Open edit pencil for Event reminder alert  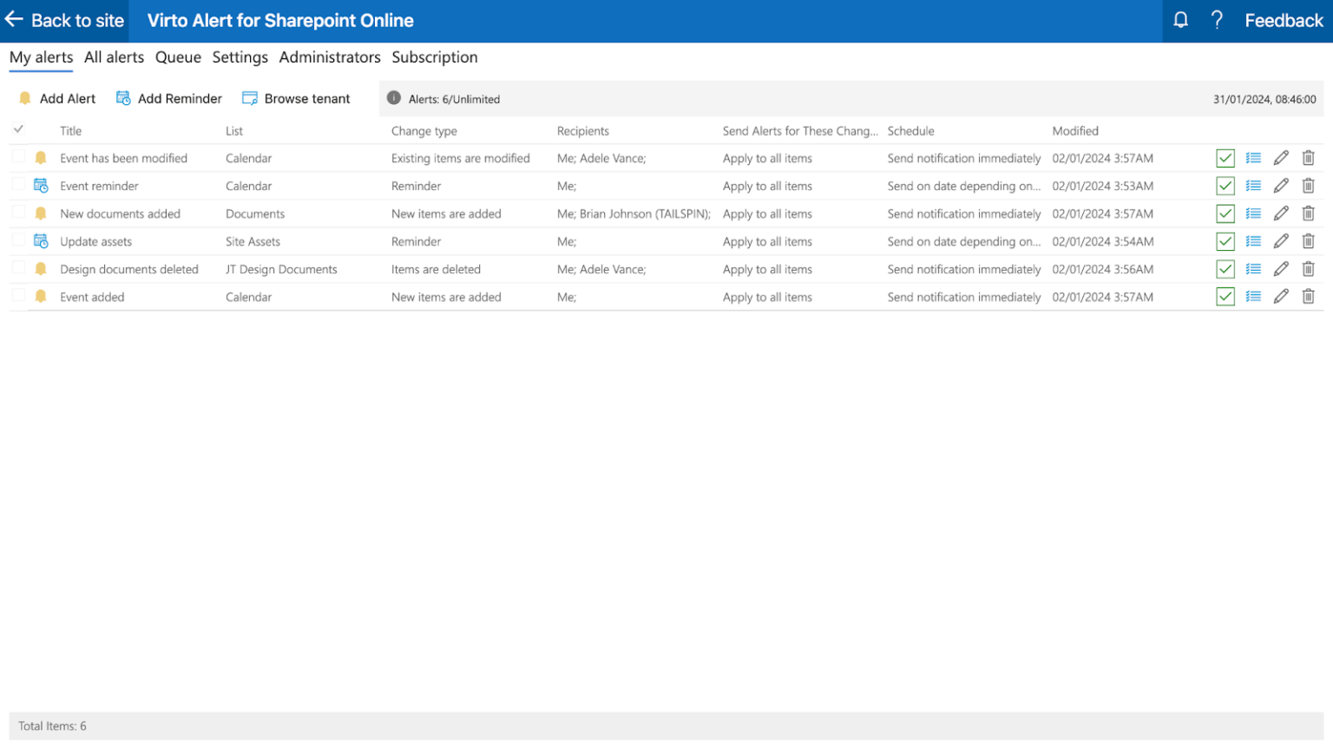point(1282,186)
